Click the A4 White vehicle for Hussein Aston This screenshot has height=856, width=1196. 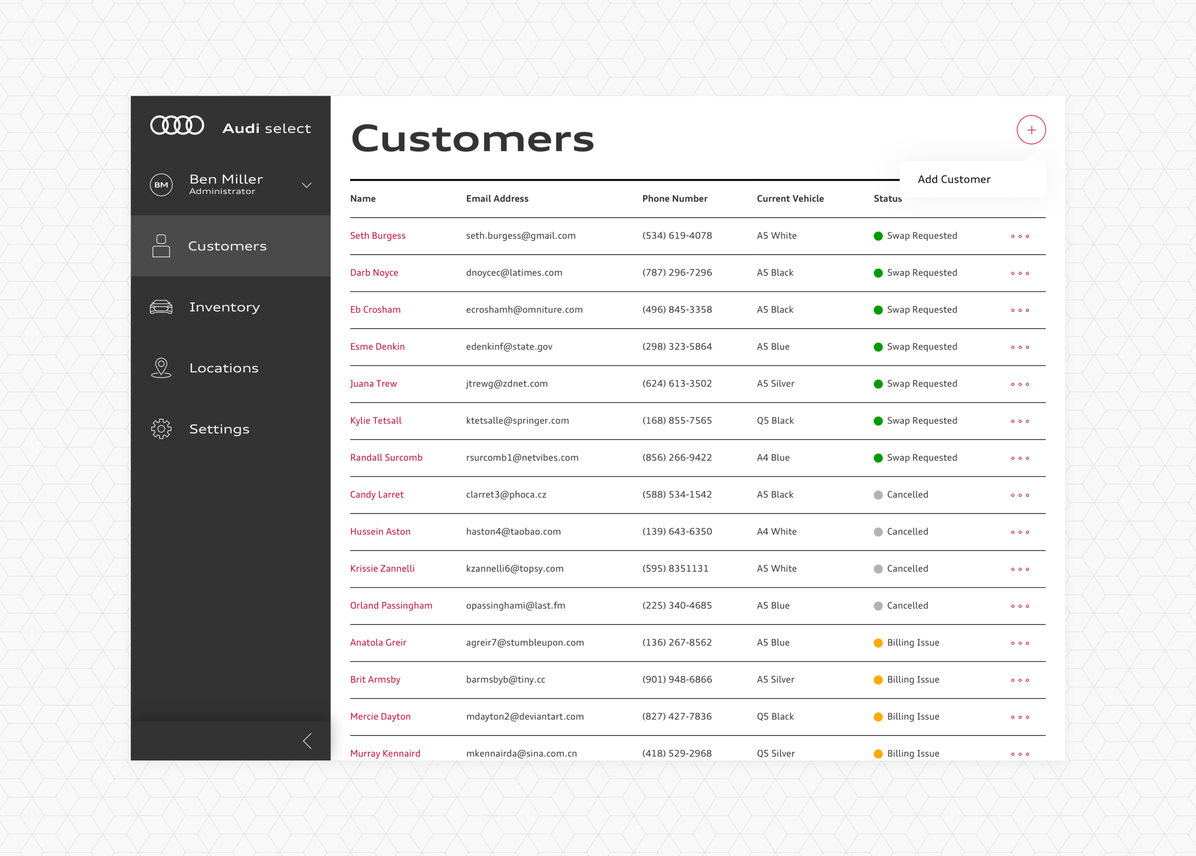tap(776, 531)
